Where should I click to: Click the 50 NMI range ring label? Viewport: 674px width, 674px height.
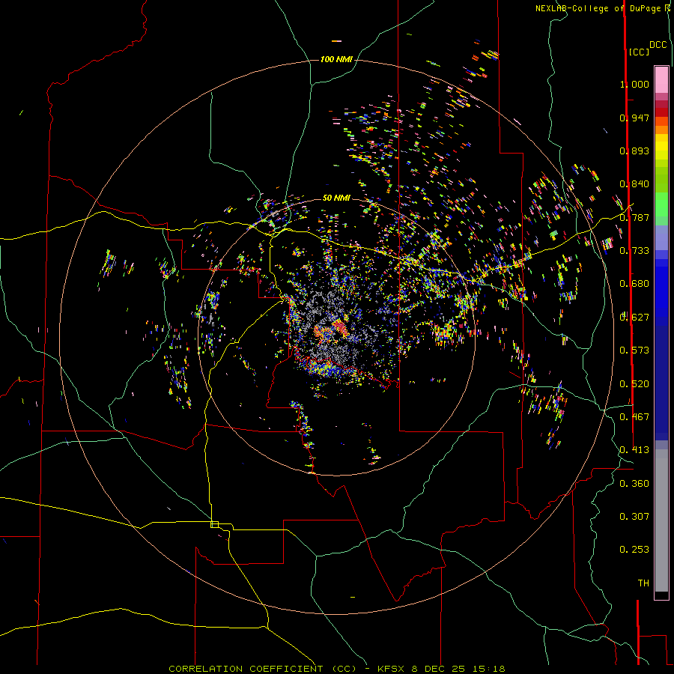[336, 198]
